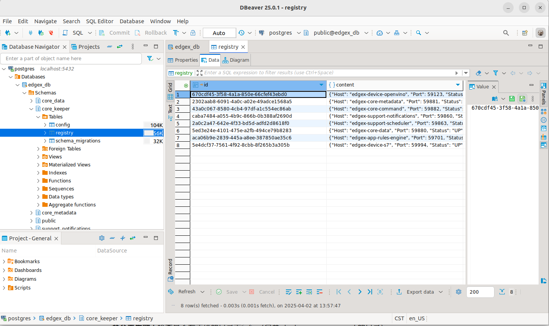Click the new connection plug icon
Image resolution: width=549 pixels, height=326 pixels.
click(x=8, y=33)
